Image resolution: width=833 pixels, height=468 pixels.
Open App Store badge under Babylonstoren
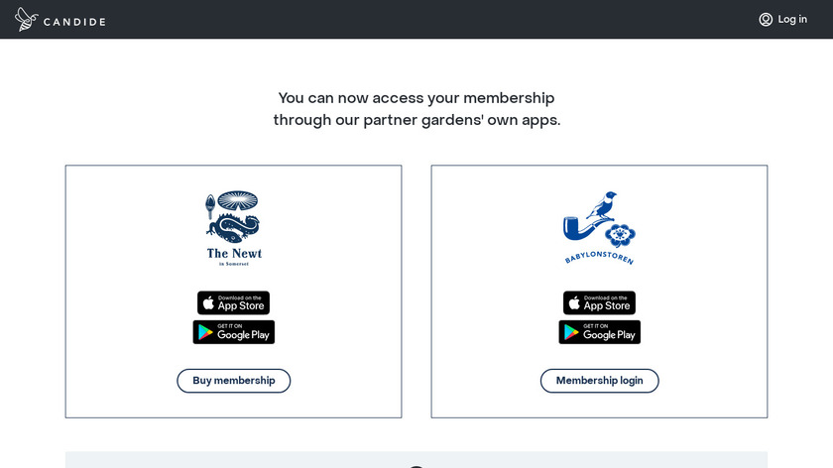(599, 303)
